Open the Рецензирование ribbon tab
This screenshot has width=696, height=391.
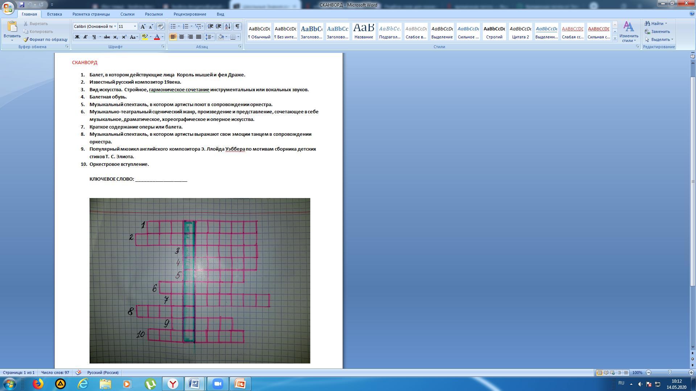pyautogui.click(x=190, y=14)
